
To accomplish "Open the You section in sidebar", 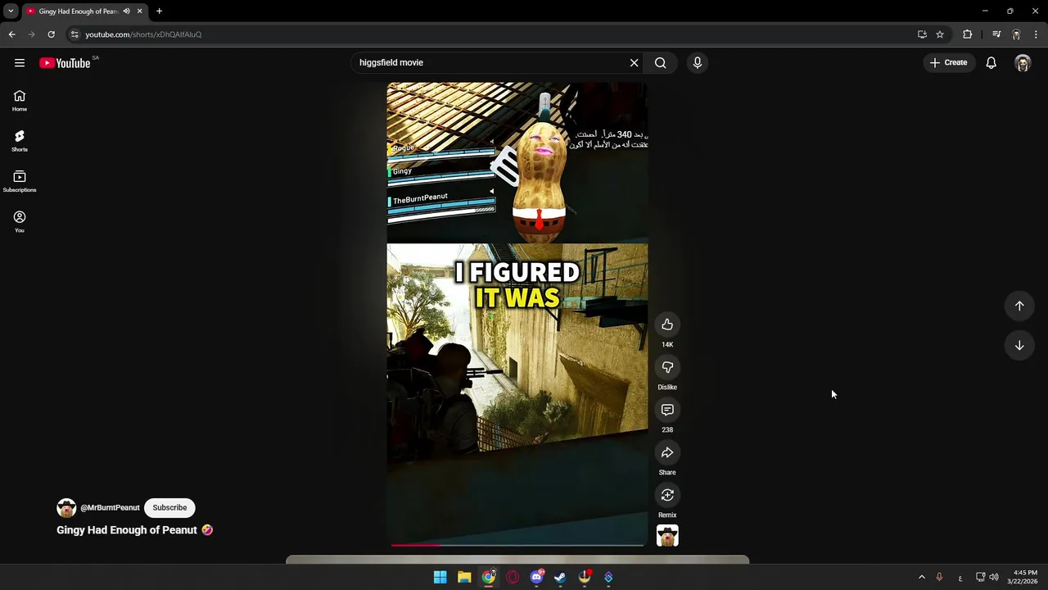I will 20,221.
